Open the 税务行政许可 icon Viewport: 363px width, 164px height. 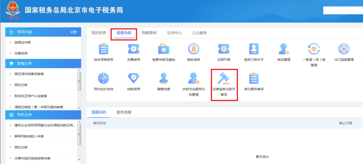(254, 49)
